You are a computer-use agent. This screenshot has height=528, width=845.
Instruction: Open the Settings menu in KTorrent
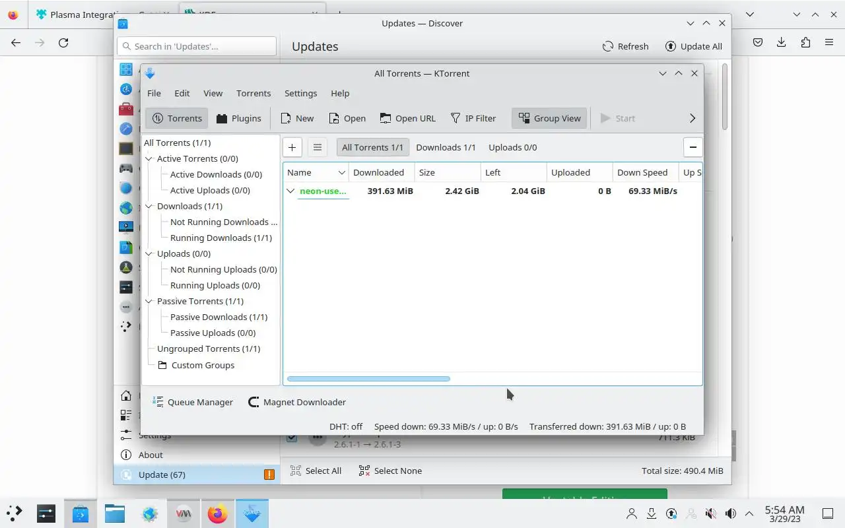tap(300, 93)
